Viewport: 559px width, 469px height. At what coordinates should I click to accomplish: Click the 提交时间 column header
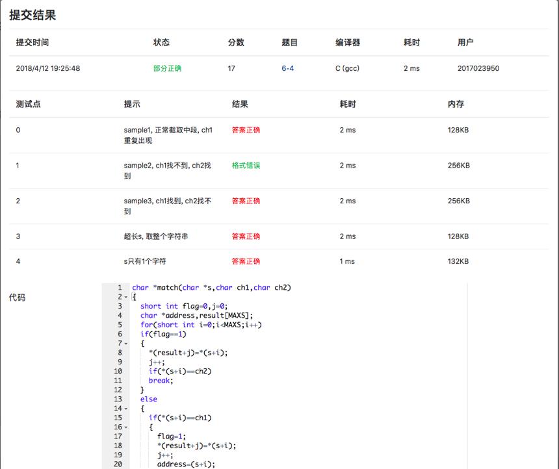(32, 42)
